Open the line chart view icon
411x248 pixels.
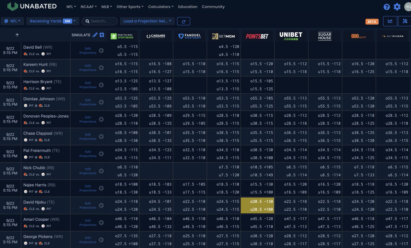point(390,21)
